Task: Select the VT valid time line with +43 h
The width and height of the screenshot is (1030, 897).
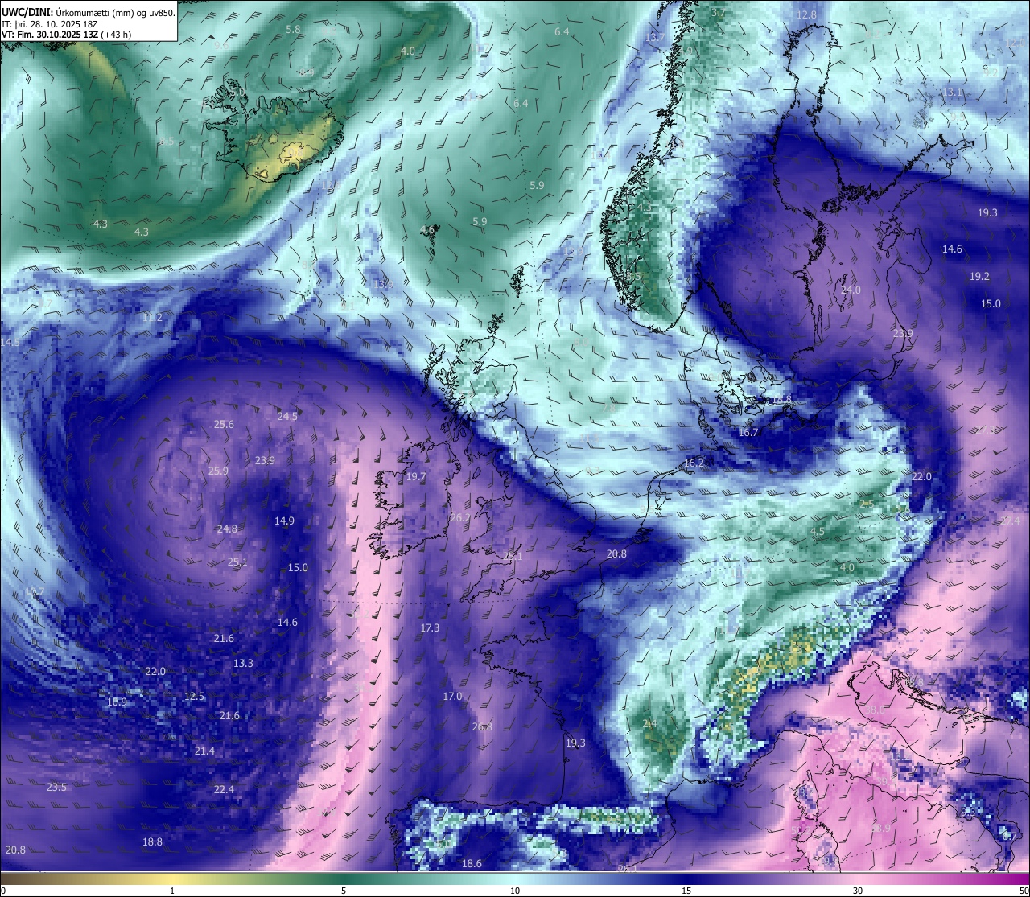Action: point(67,35)
